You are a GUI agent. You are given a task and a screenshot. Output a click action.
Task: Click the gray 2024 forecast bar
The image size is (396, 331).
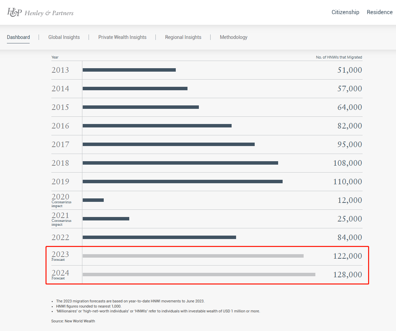(199, 275)
